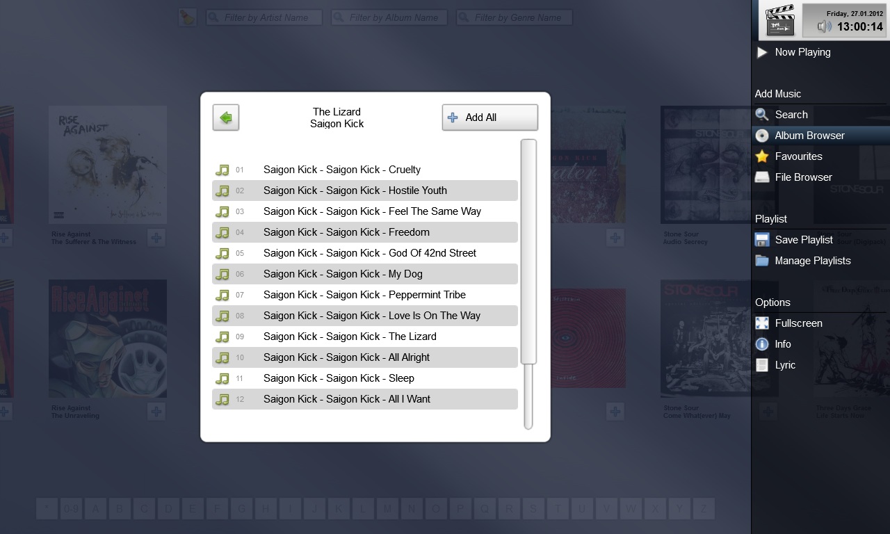The image size is (890, 534).
Task: Jump to albums starting with letter M
Action: coord(387,509)
